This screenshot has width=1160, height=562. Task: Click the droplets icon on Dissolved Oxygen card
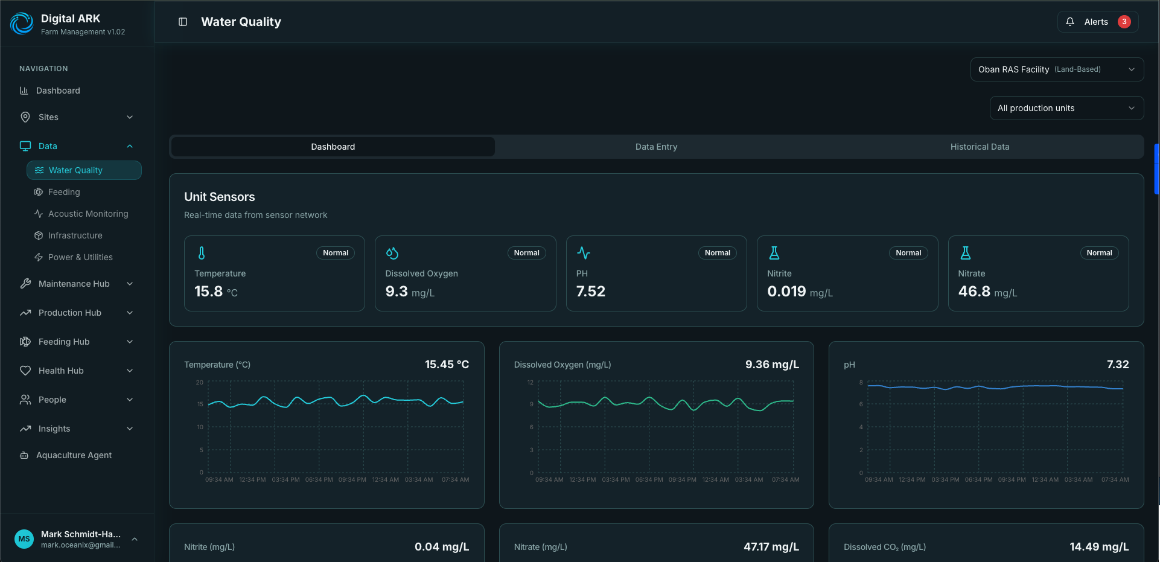[392, 253]
